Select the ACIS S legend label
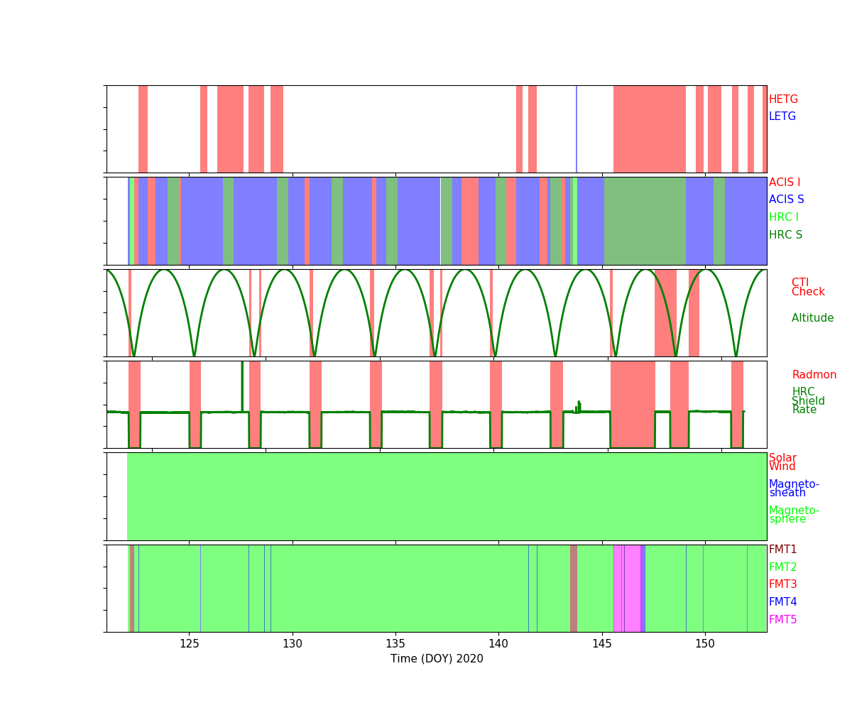Viewport: 852px width, 710px height. click(x=786, y=200)
